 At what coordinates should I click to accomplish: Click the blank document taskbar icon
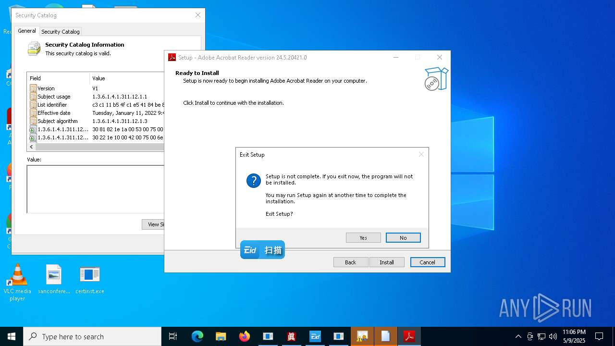(386, 336)
